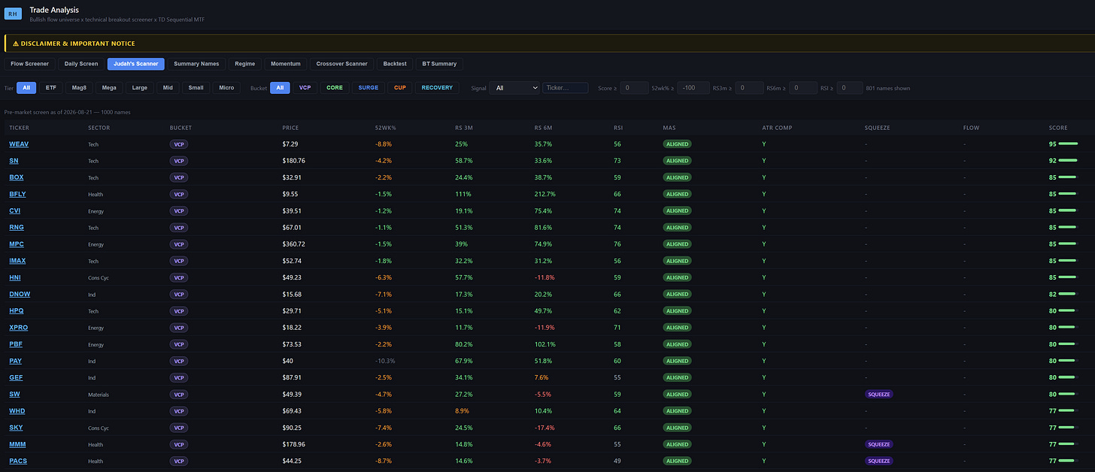Click the VCP badge in BOX row

pos(179,177)
